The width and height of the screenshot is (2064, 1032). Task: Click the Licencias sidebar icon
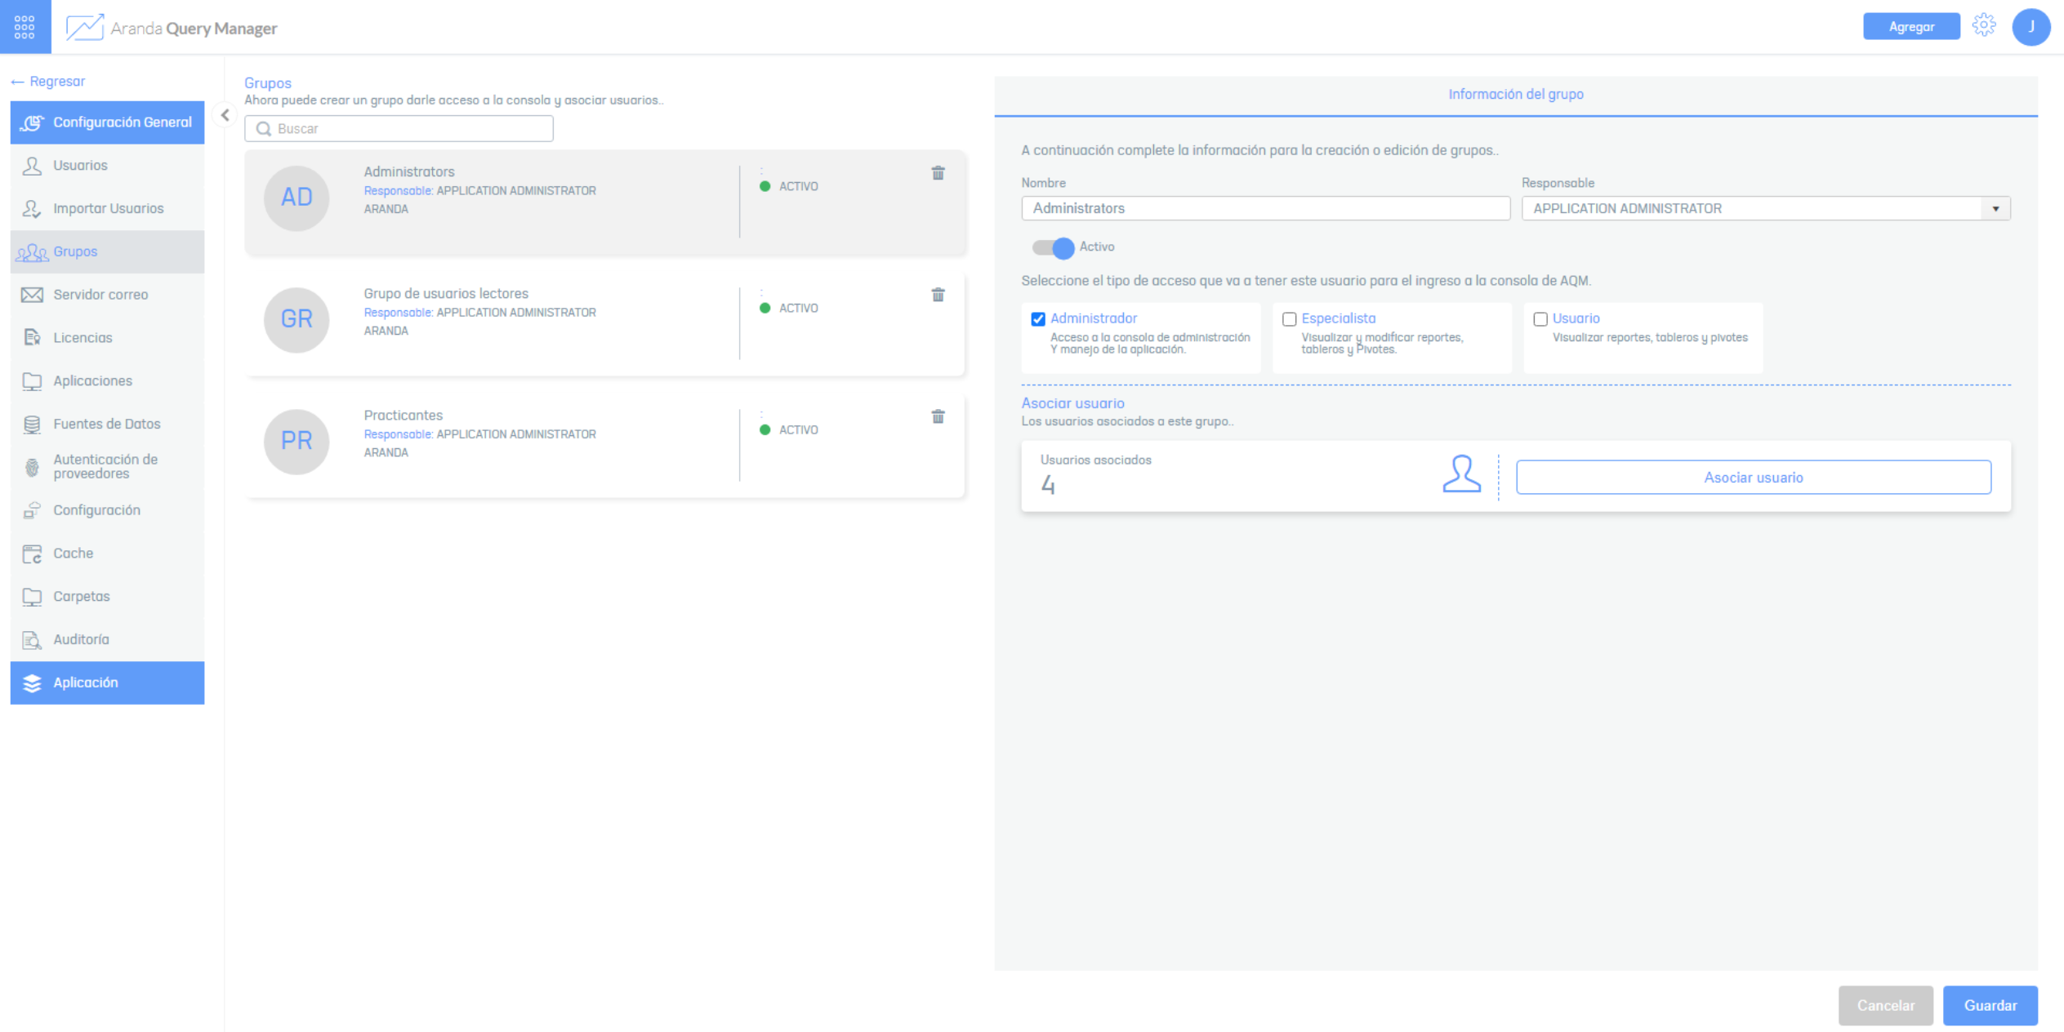[32, 338]
